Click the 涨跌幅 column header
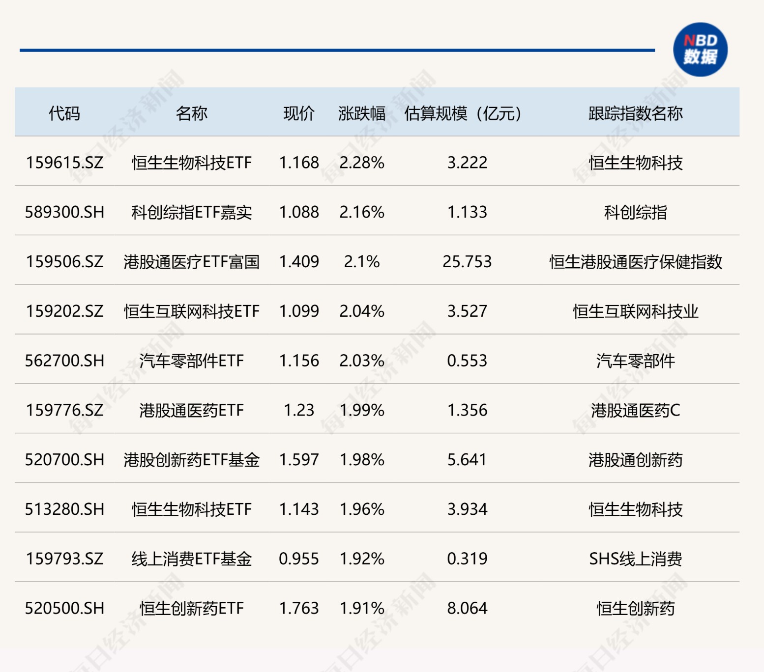This screenshot has width=764, height=672. pos(362,113)
